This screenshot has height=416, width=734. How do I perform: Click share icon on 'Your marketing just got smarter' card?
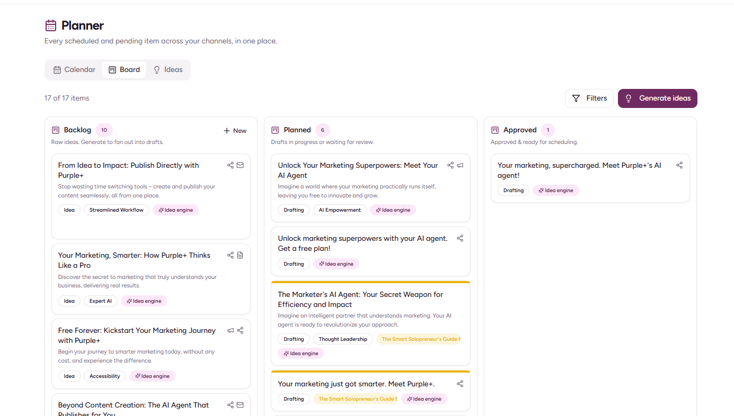[x=460, y=384]
